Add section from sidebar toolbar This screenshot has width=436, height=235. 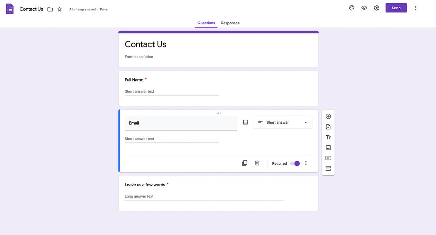328,169
